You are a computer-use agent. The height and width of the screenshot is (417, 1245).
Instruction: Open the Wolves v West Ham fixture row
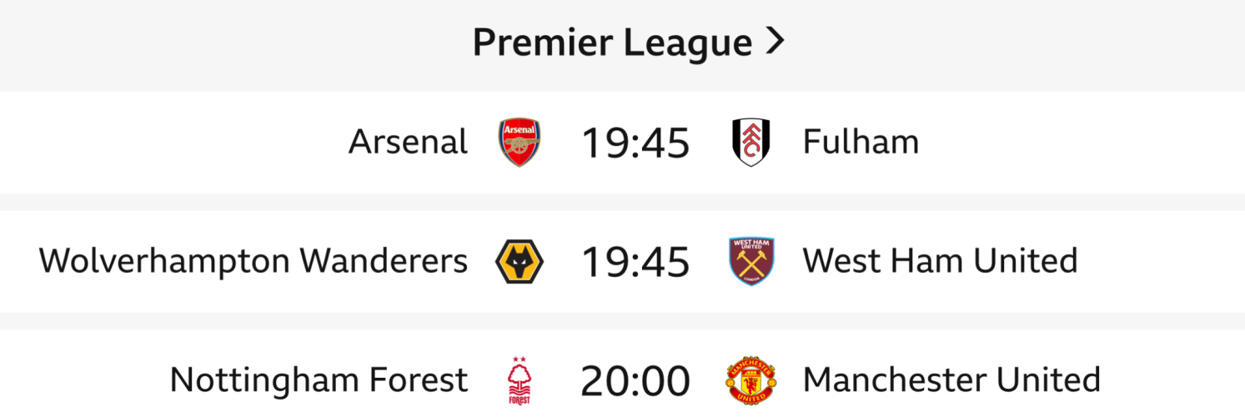1167,262
